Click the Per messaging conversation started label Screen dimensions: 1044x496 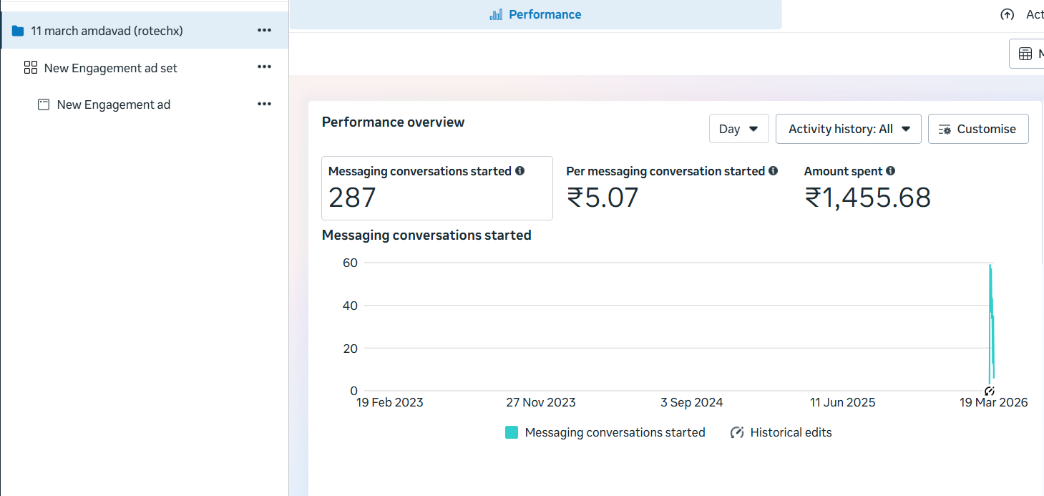click(665, 171)
